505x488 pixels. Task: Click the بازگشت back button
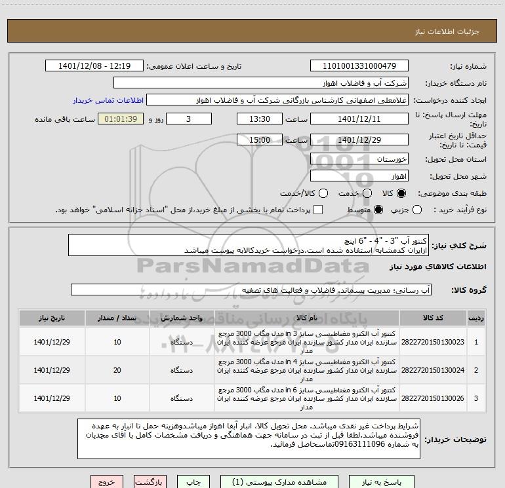point(150,482)
